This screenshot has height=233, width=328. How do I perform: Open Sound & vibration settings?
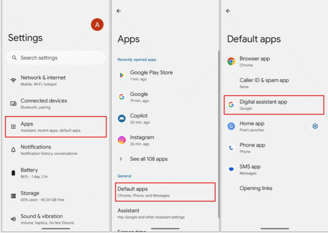pos(56,219)
